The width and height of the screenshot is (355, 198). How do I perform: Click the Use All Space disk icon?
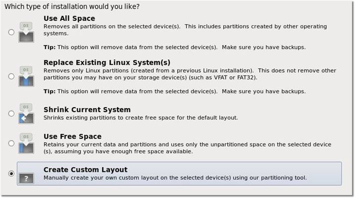[x=27, y=32]
